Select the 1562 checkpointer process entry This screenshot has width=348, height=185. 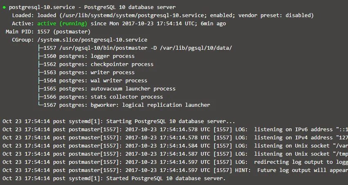point(98,64)
